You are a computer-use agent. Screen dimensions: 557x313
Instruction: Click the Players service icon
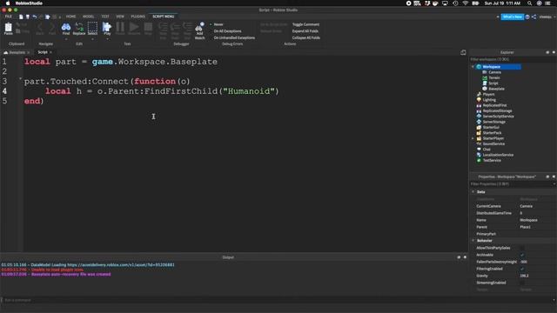[479, 94]
